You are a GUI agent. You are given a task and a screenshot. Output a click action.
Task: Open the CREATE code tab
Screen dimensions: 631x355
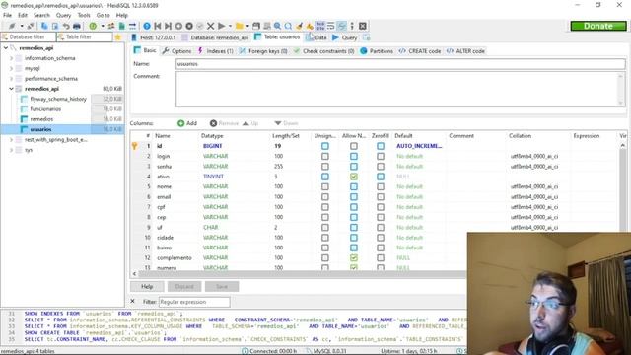(420, 51)
